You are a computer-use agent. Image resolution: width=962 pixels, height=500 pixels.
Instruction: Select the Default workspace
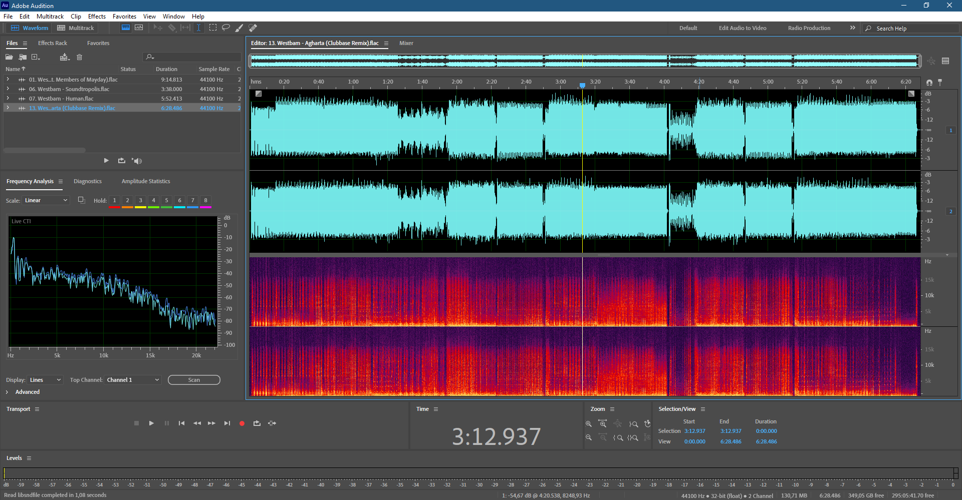tap(688, 28)
